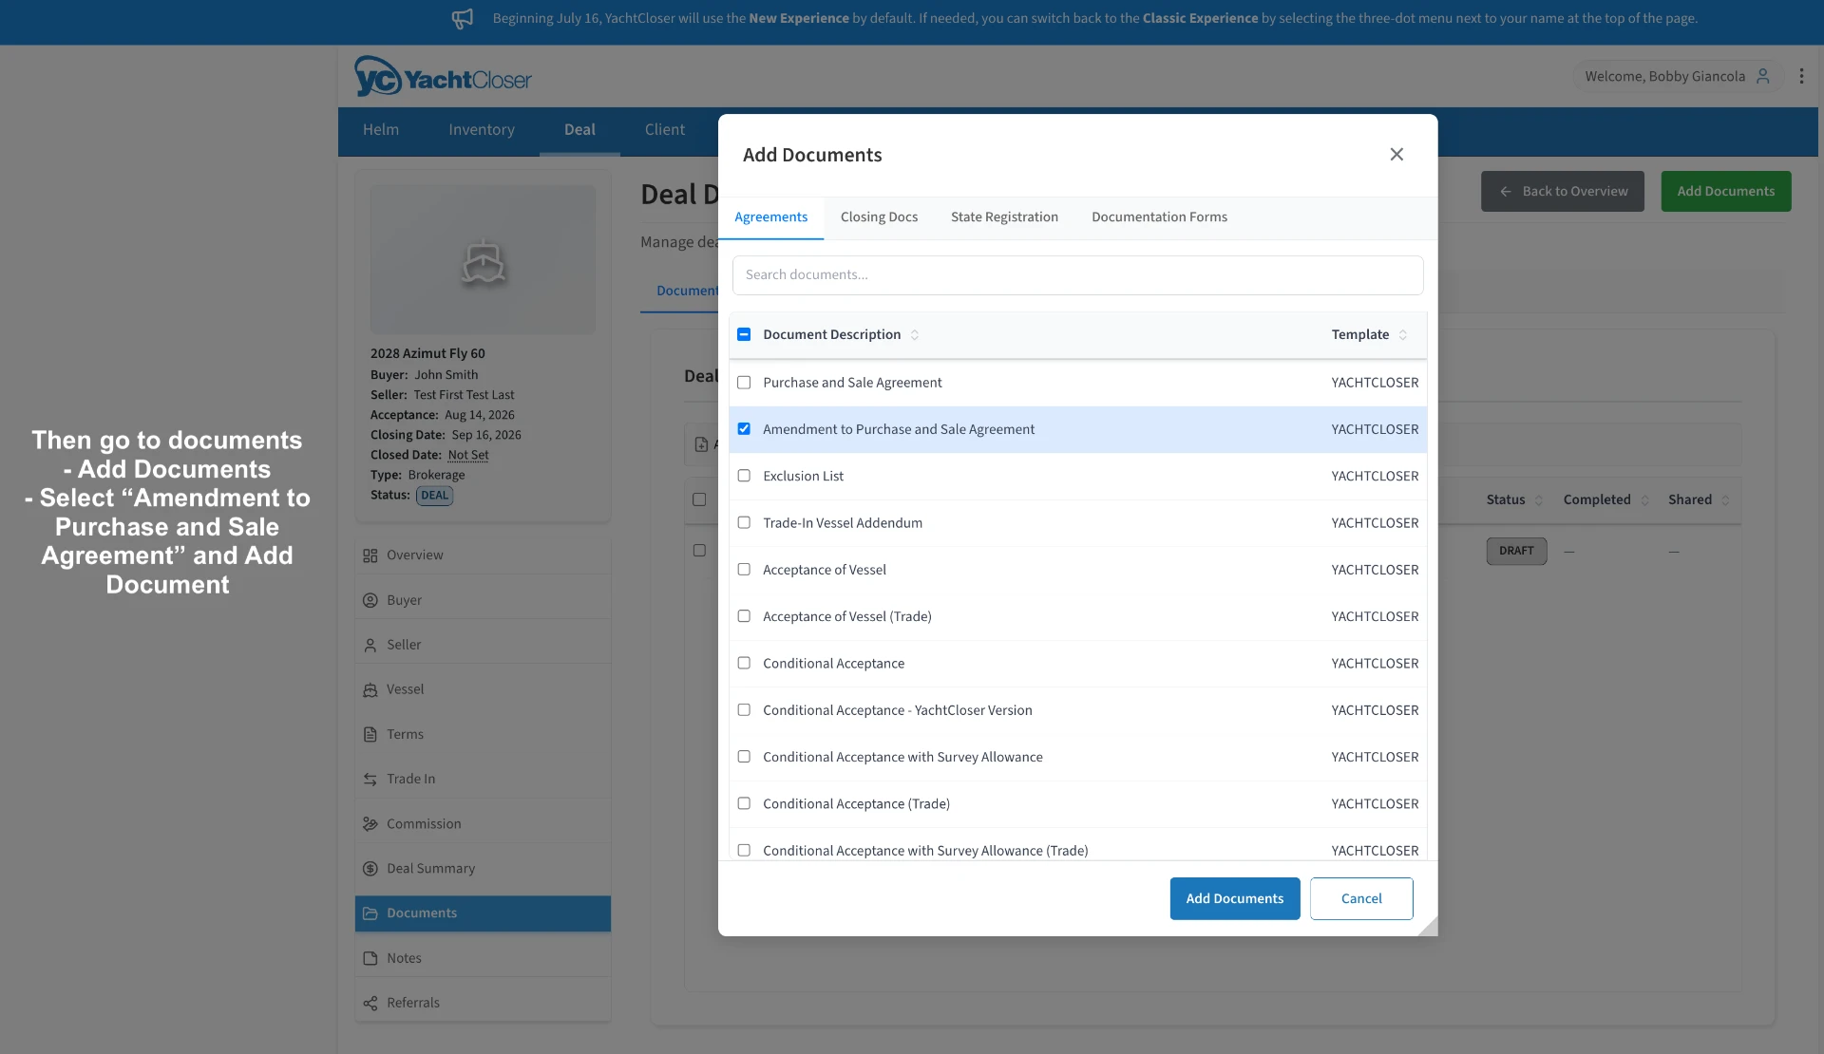1824x1054 pixels.
Task: Sort background table by Shared column
Action: click(x=1726, y=500)
